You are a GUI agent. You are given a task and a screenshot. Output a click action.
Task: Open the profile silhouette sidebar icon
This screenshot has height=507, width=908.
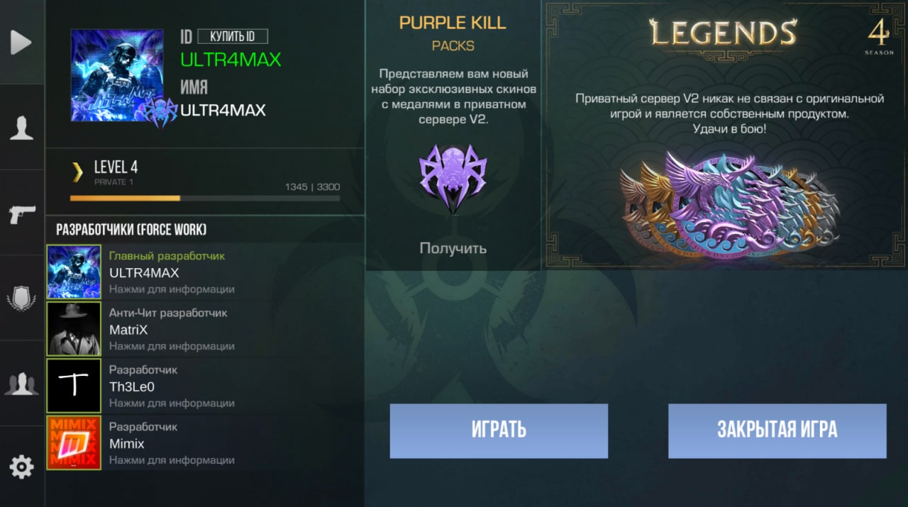pyautogui.click(x=21, y=128)
